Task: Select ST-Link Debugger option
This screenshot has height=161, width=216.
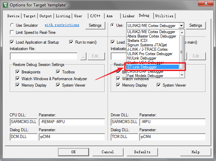Action: 153,67
